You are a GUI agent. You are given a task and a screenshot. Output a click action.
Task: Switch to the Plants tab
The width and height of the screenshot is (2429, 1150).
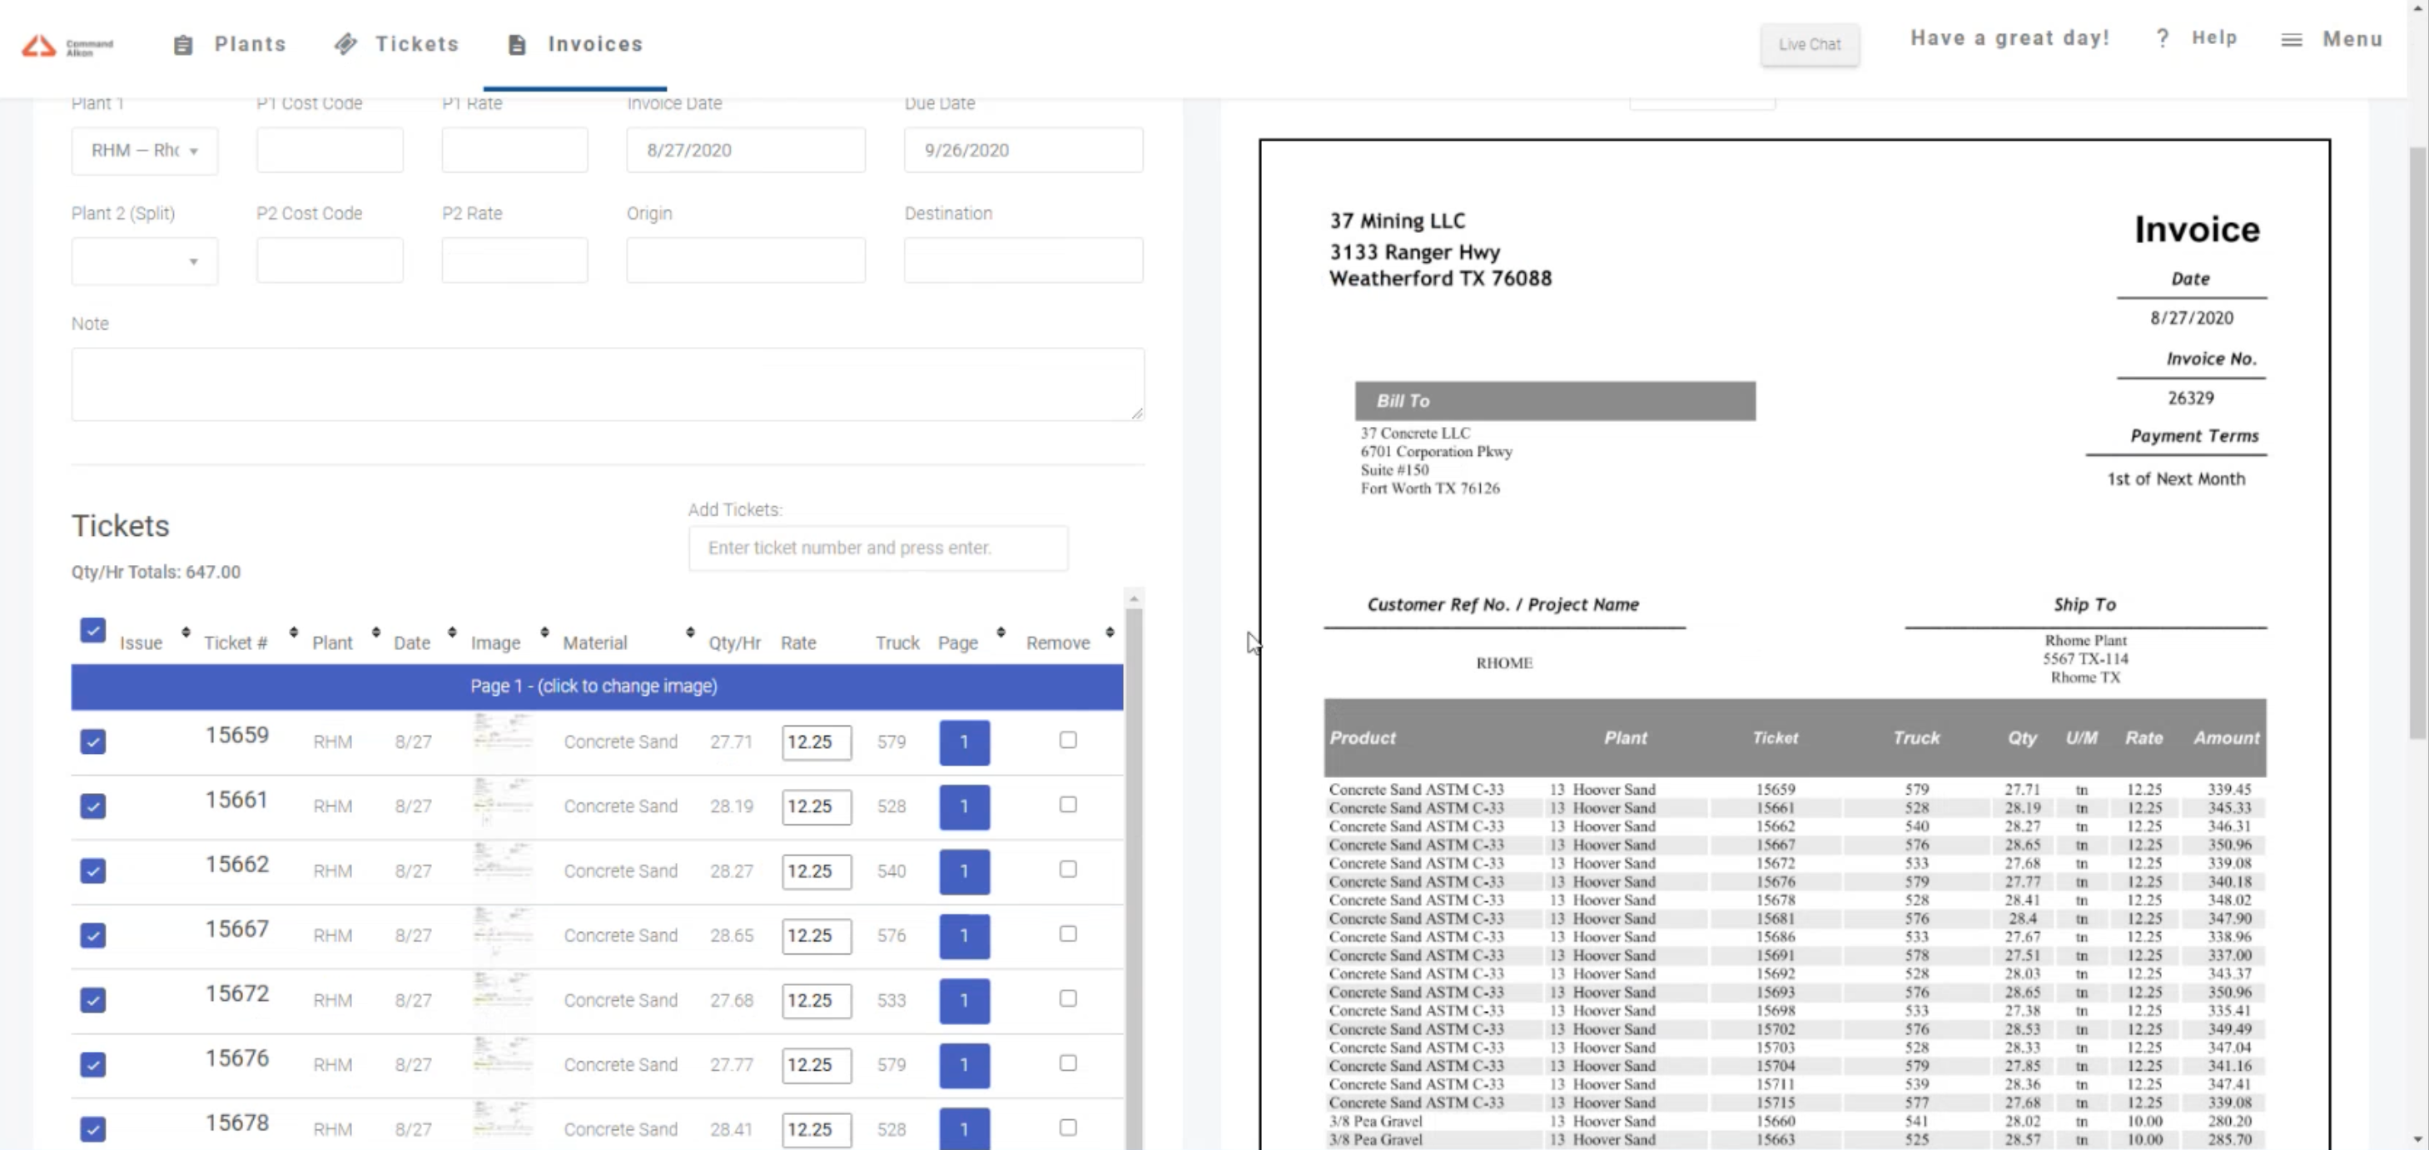pyautogui.click(x=250, y=43)
